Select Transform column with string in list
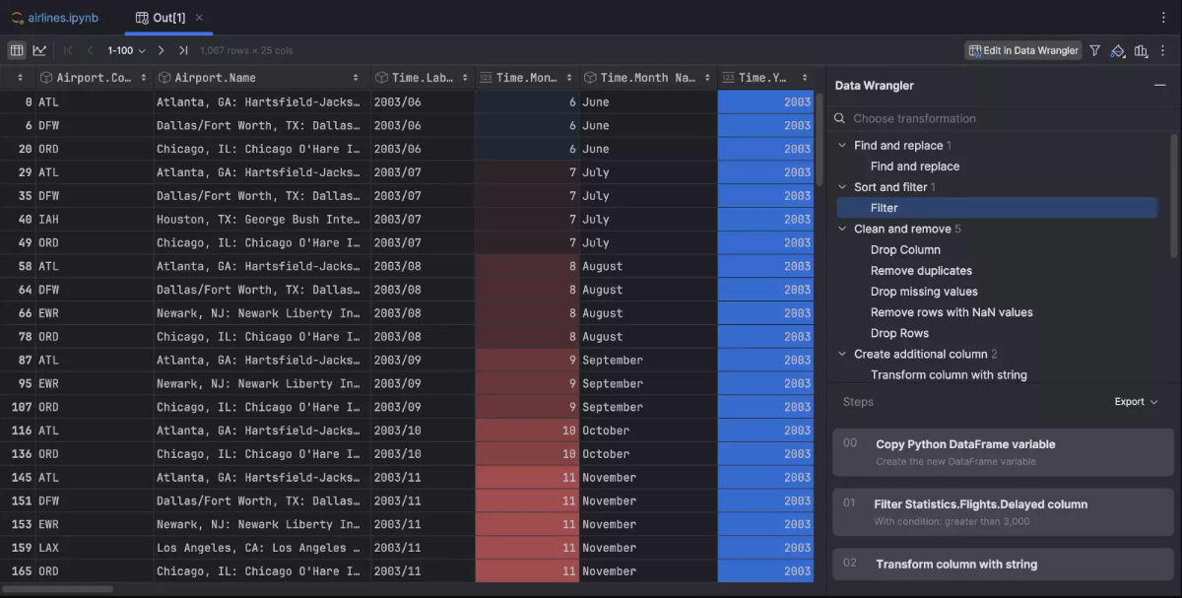Viewport: 1182px width, 598px height. tap(949, 375)
